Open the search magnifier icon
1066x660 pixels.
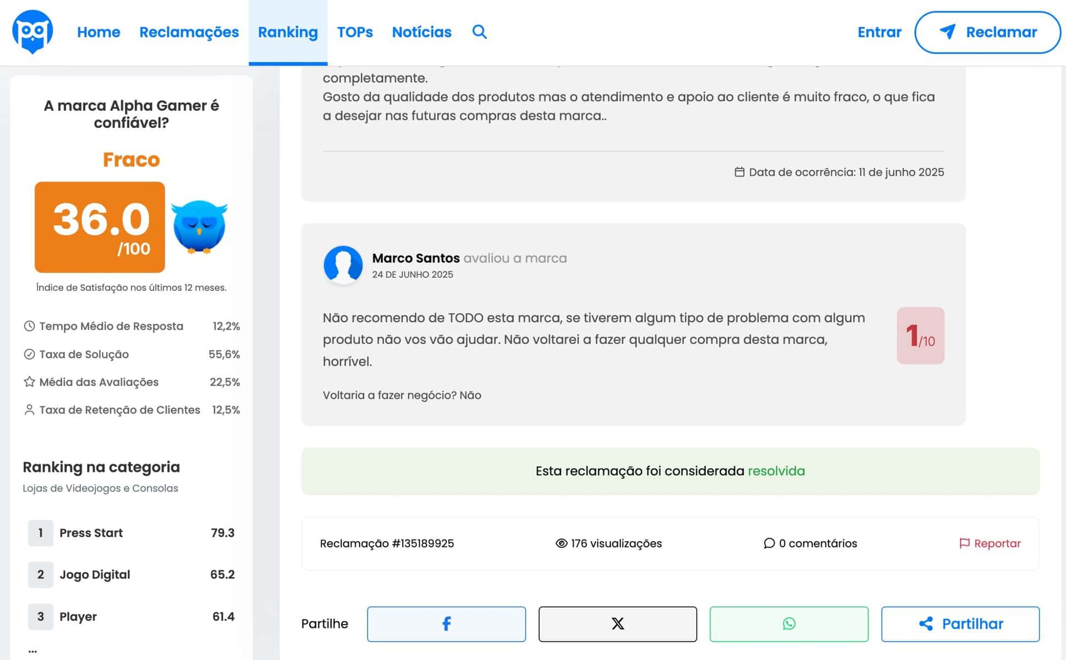click(479, 32)
